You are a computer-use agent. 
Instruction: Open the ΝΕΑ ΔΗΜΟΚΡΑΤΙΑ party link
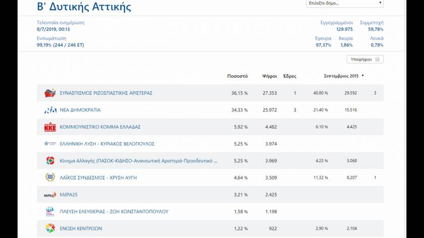[x=80, y=110]
